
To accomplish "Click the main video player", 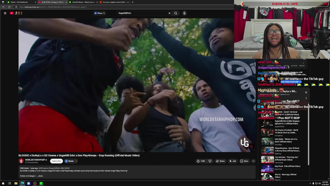I will 137,85.
